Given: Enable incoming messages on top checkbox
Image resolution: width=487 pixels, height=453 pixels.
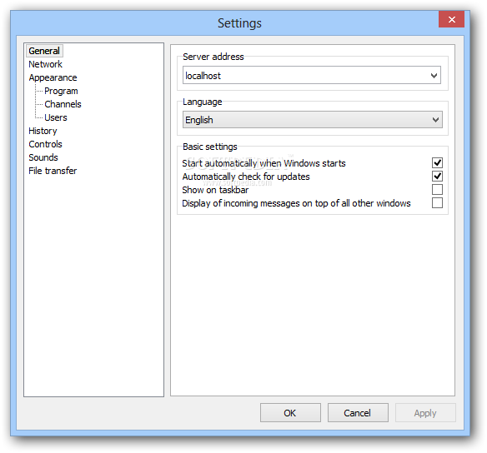Looking at the screenshot, I should 437,203.
